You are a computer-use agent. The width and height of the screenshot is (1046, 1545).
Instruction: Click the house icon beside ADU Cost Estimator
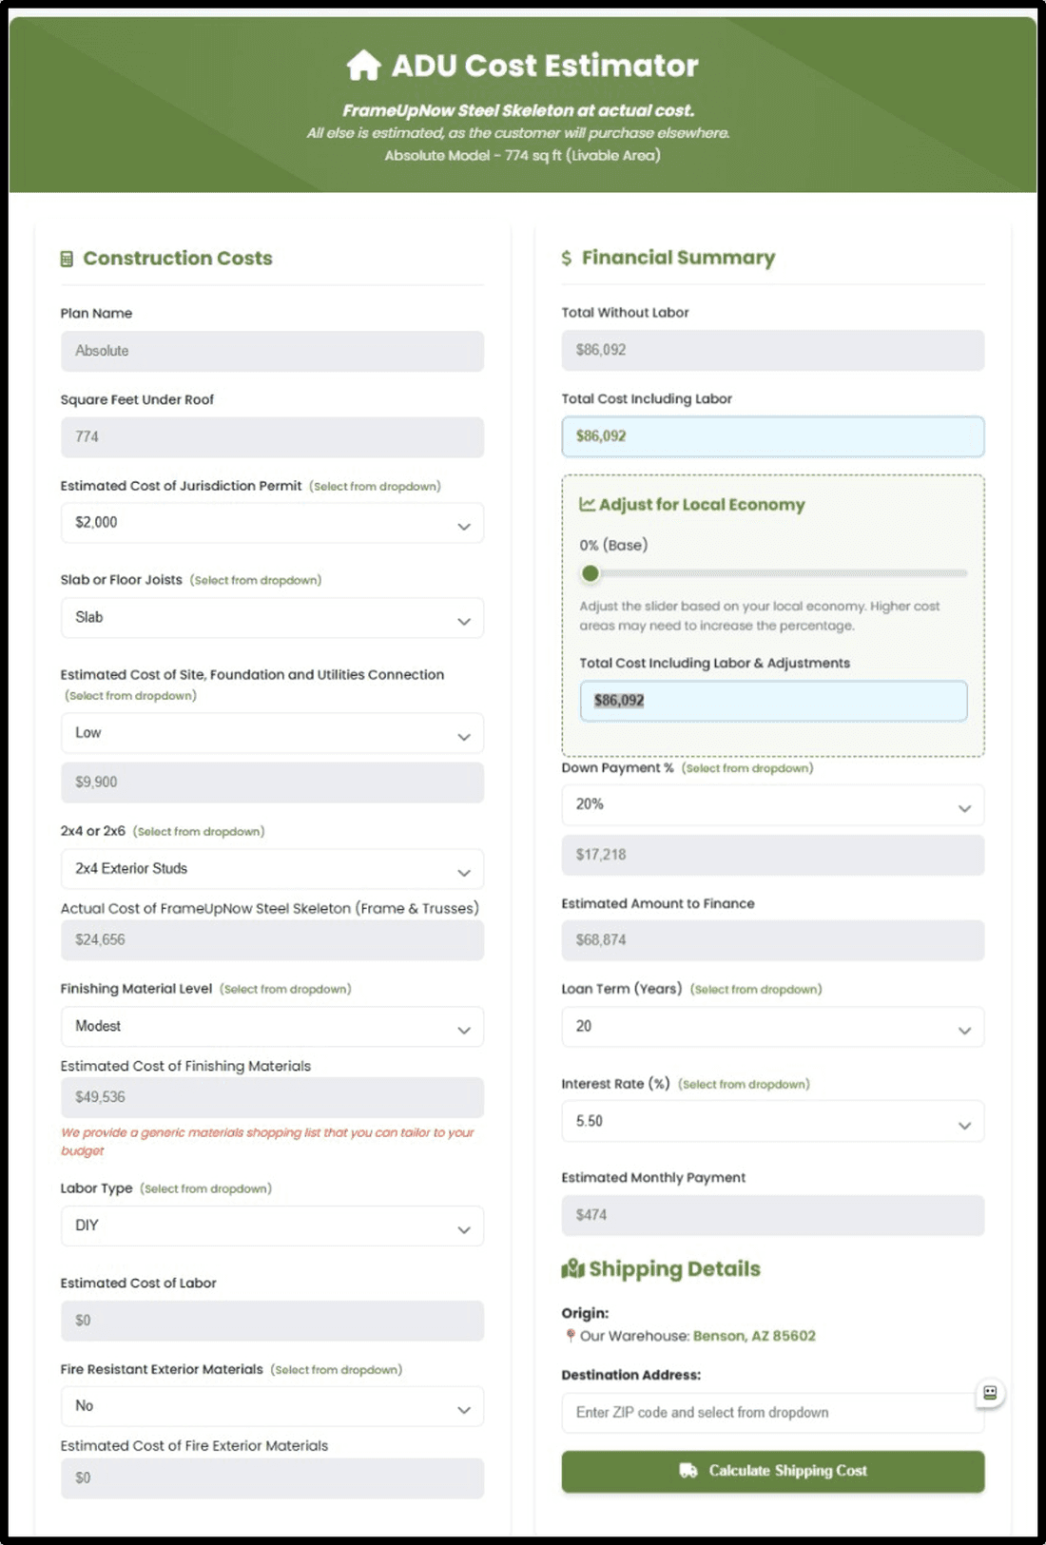point(363,66)
